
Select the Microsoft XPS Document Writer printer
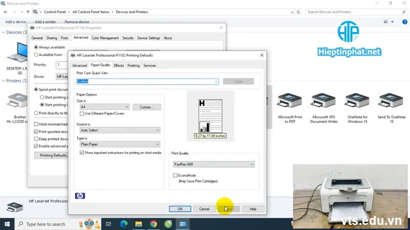point(324,101)
